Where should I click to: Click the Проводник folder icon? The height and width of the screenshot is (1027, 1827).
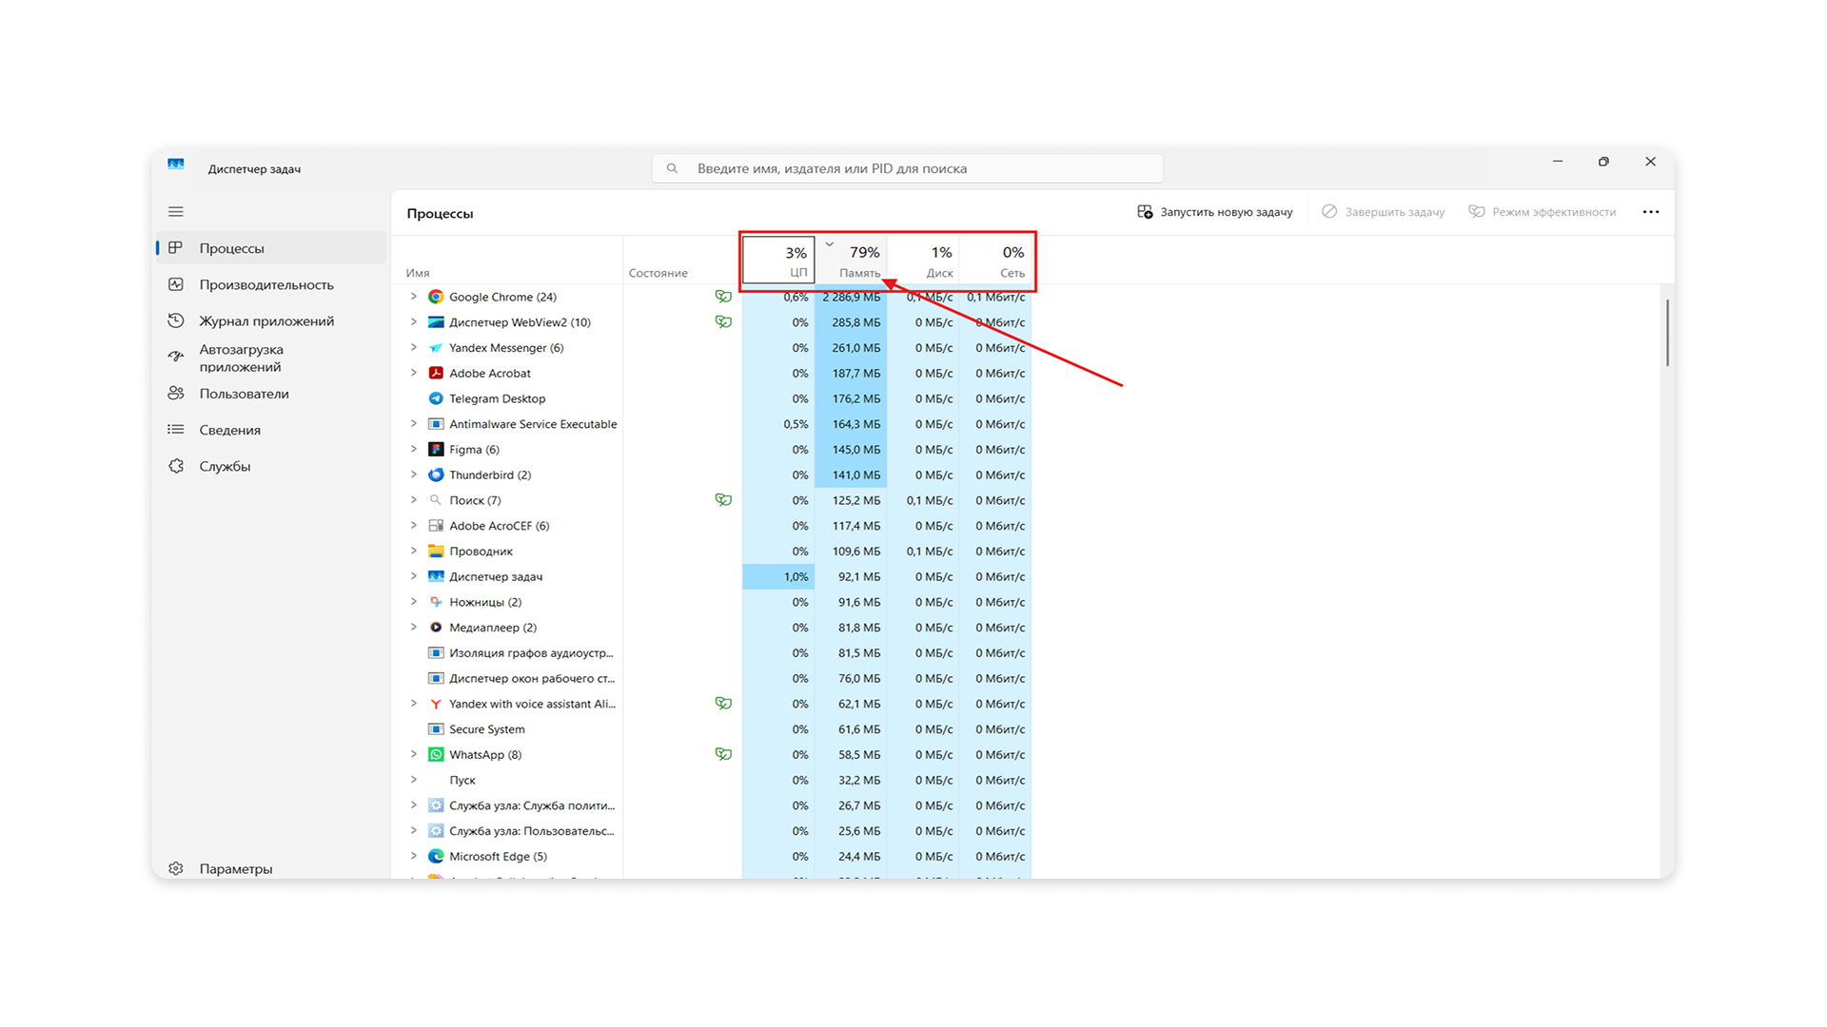coord(436,551)
